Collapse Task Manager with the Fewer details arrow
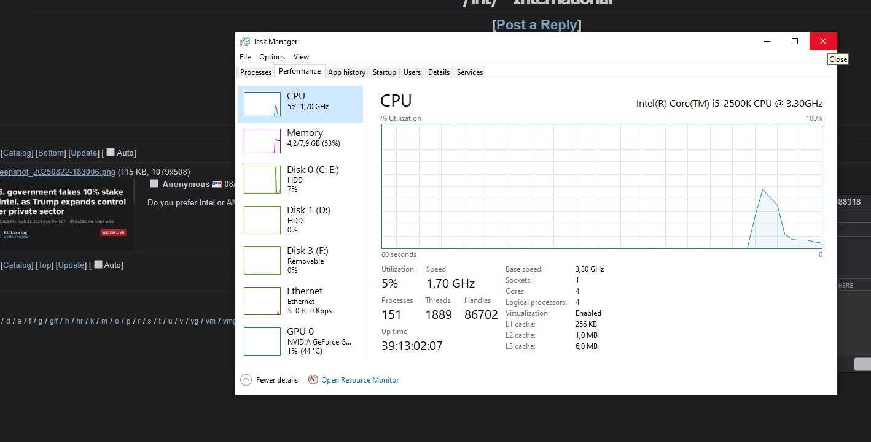 [x=246, y=380]
